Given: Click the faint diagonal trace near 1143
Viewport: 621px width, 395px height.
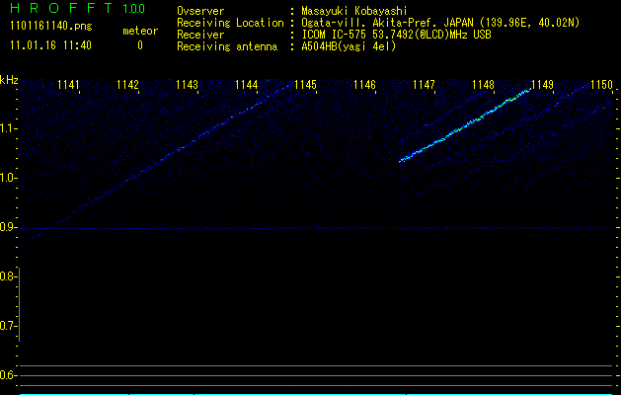Looking at the screenshot, I should tap(154, 165).
